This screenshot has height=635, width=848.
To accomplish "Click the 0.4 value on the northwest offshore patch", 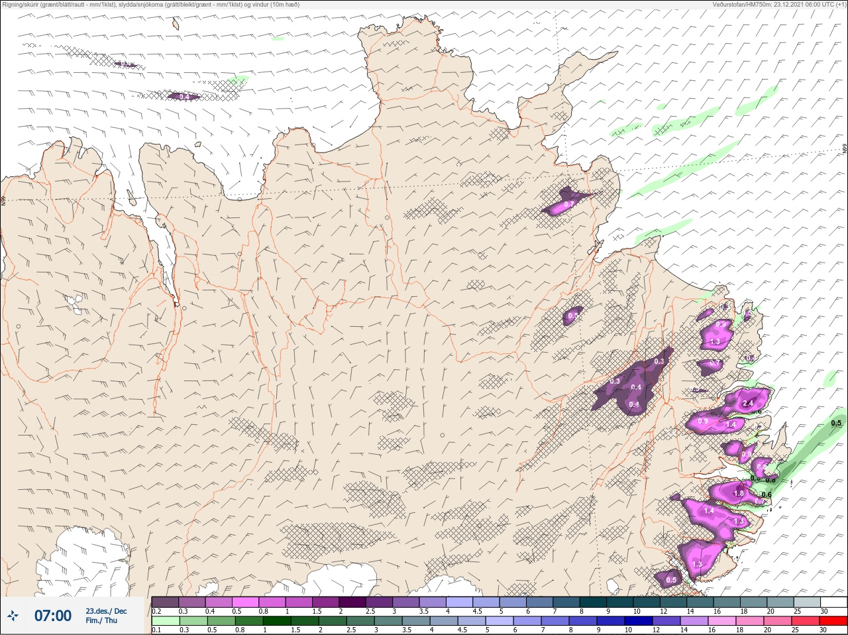I will coord(184,97).
